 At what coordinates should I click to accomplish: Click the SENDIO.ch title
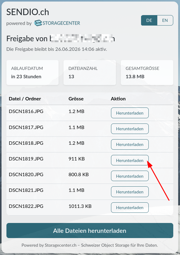point(28,12)
